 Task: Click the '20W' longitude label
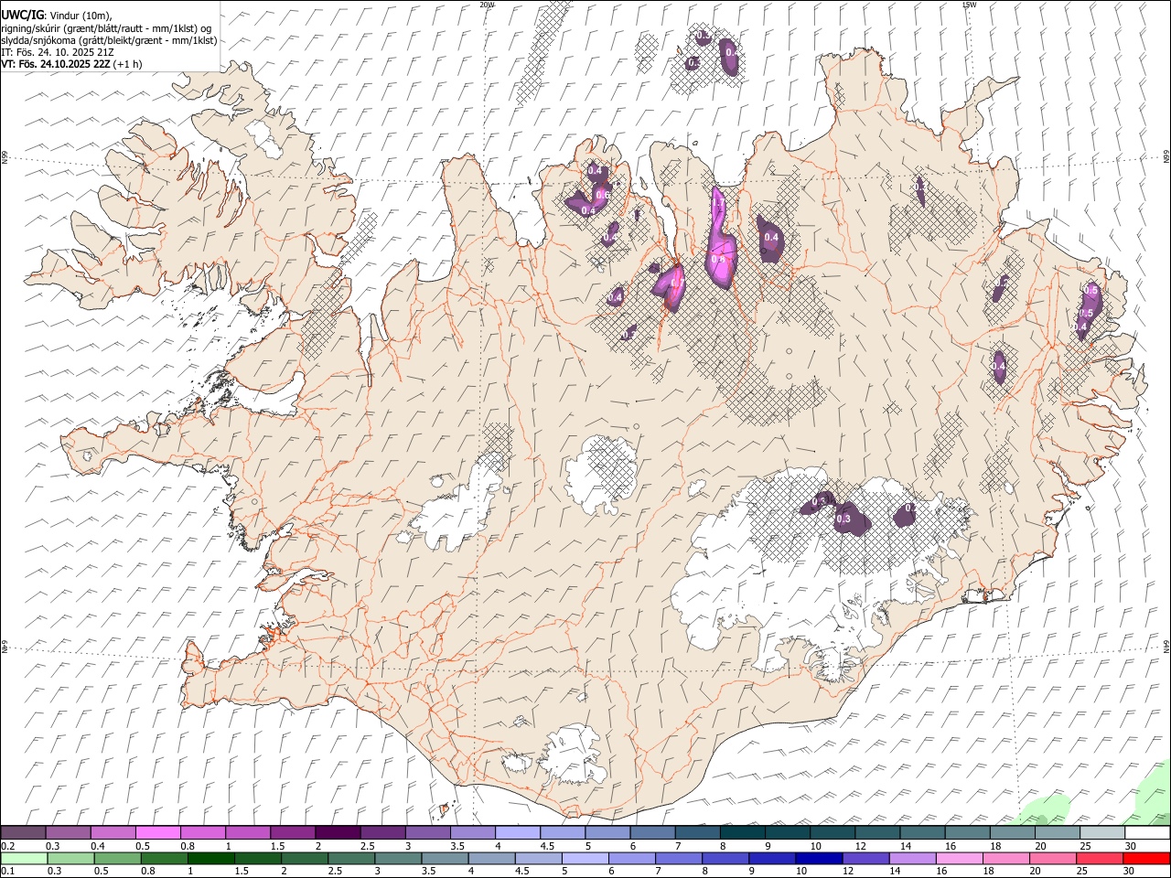[x=487, y=5]
